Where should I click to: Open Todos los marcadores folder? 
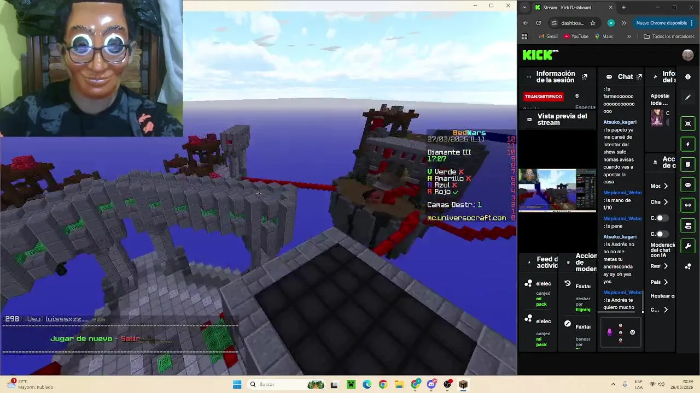[669, 37]
